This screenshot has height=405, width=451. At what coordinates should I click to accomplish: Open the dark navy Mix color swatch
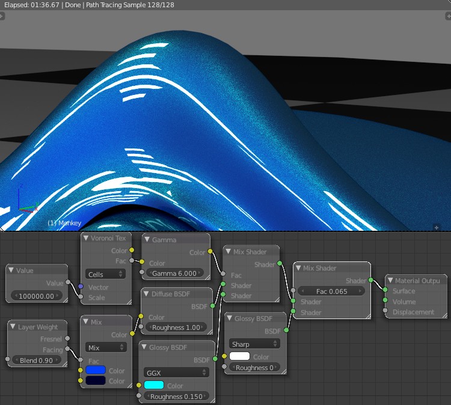coord(96,380)
